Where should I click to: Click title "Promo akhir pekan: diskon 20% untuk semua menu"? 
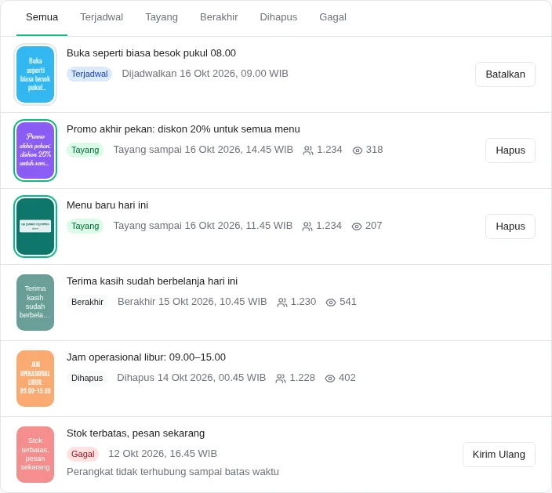[x=183, y=129]
